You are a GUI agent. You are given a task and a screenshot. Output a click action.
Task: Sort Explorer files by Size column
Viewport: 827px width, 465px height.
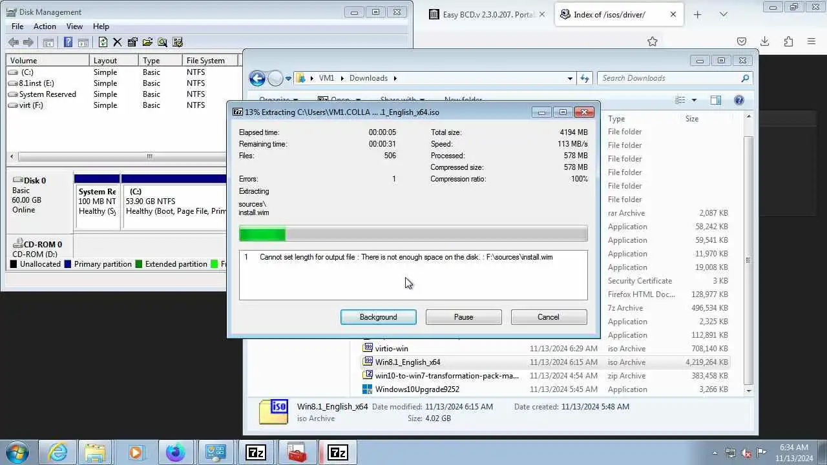(x=707, y=119)
